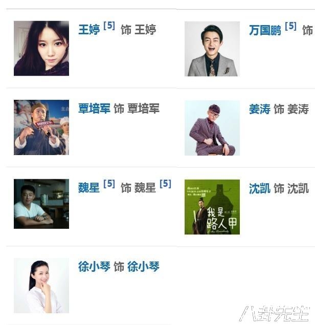The width and height of the screenshot is (315, 325).
Task: Open 徐小琴's portrait thumbnail
Action: (41, 286)
